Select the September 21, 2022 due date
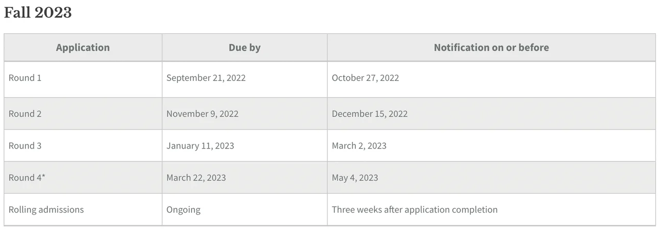 [206, 78]
